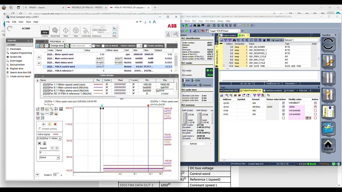The image size is (342, 192).
Task: Click the Scale X input field
Action: pos(56,175)
